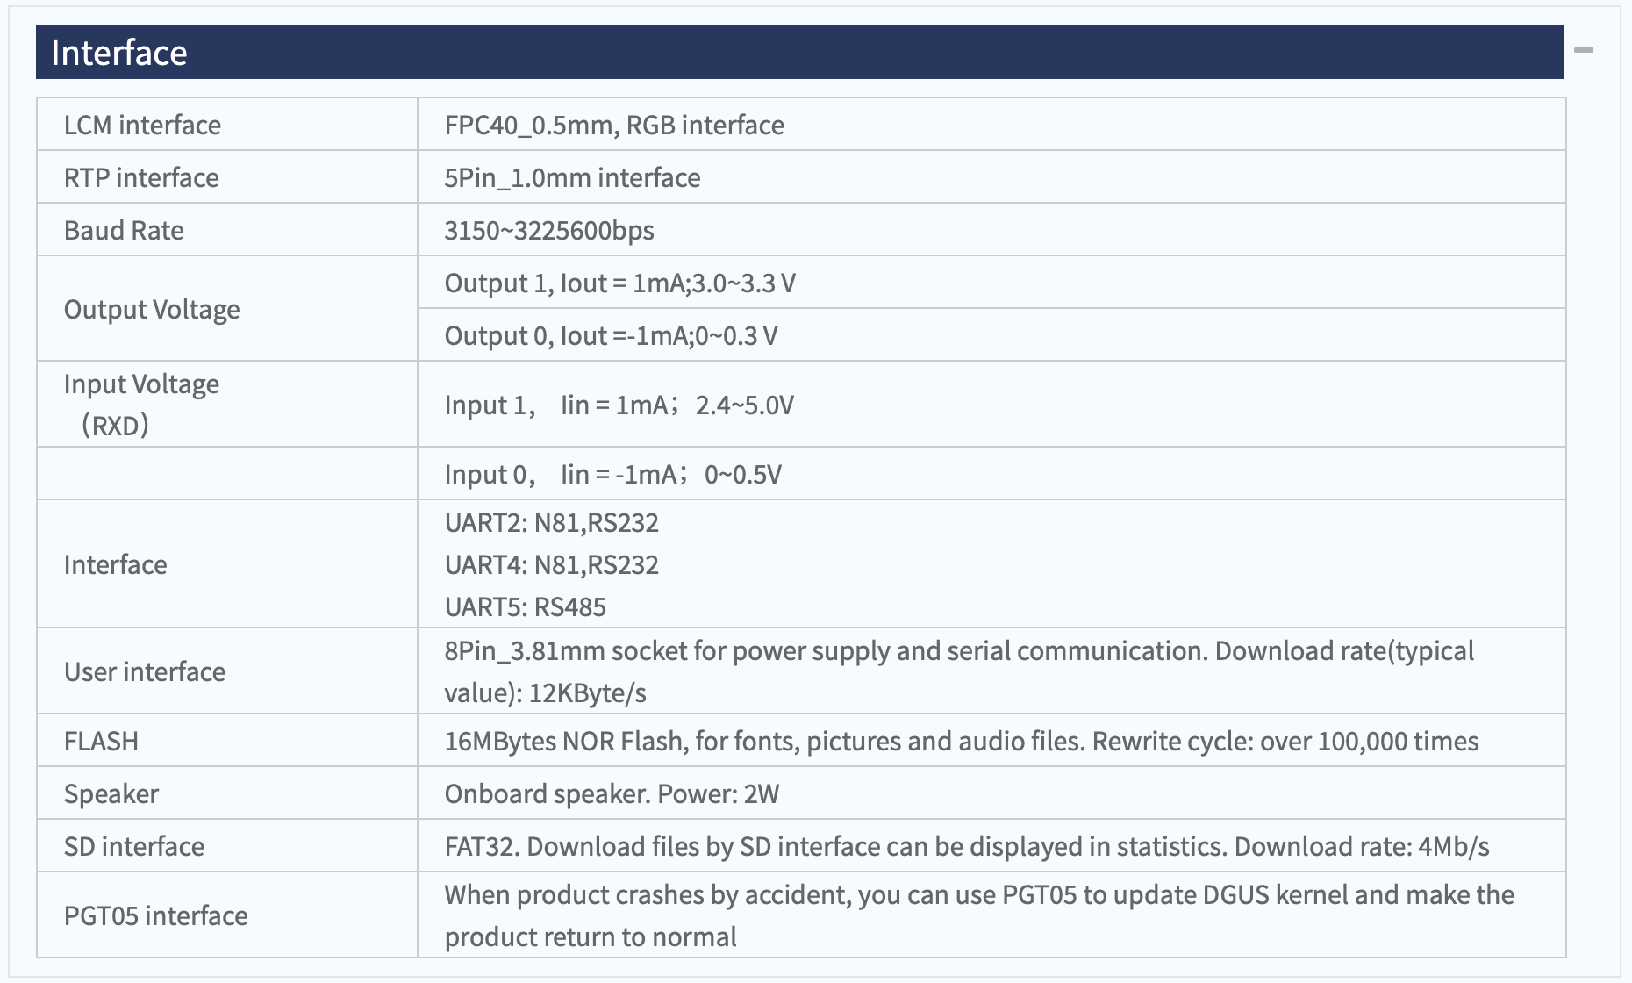This screenshot has height=983, width=1632.
Task: Select 'UART4: N81,RS232' line
Action: (551, 565)
